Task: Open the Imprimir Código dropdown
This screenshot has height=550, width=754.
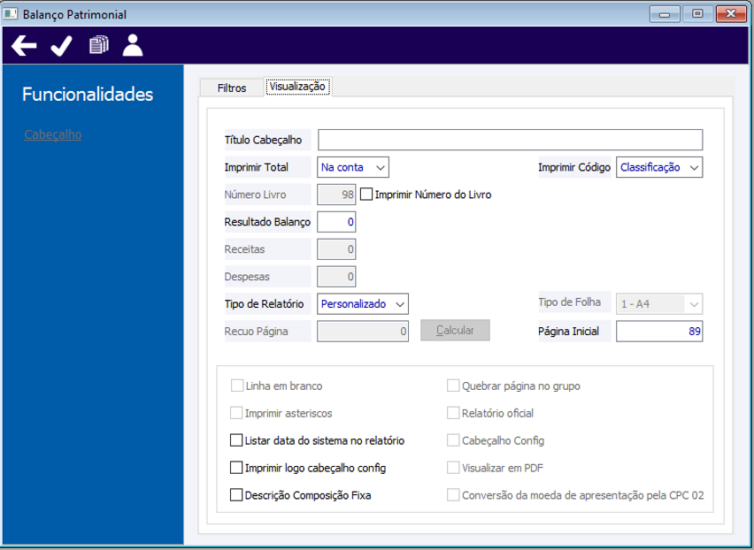Action: coord(659,168)
